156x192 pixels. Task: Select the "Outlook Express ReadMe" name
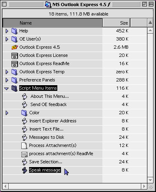point(44,63)
